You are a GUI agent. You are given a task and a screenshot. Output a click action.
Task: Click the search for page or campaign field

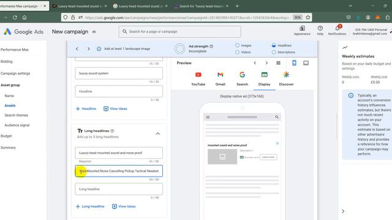[x=179, y=32]
